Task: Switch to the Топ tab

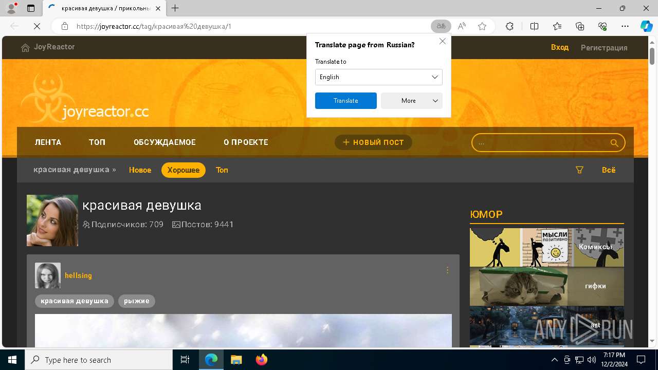Action: [x=222, y=170]
